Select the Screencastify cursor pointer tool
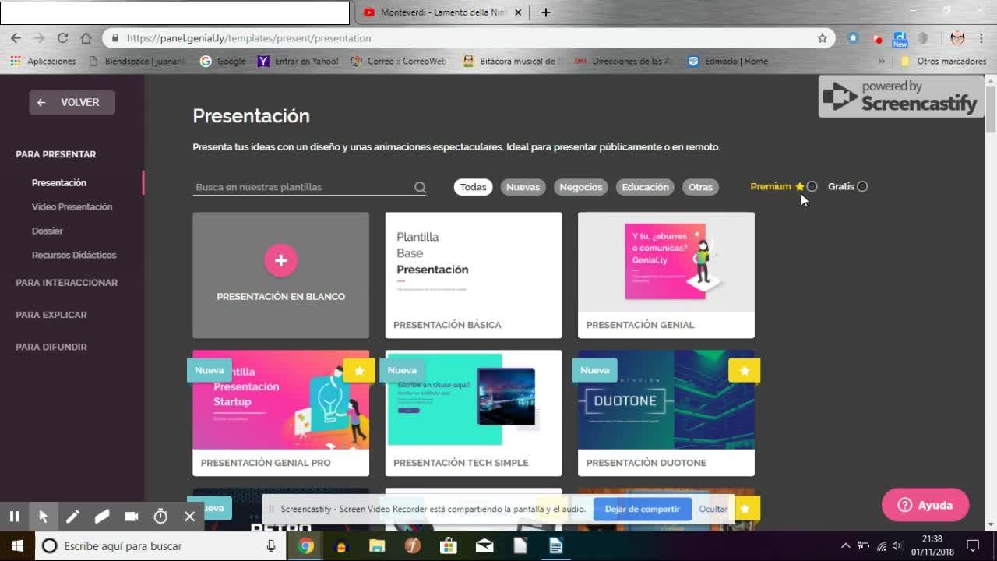 pyautogui.click(x=43, y=516)
